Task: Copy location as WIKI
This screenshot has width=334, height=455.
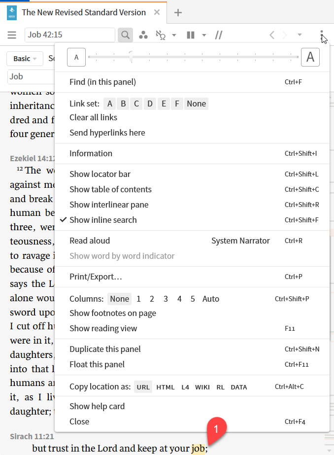Action: coord(202,387)
